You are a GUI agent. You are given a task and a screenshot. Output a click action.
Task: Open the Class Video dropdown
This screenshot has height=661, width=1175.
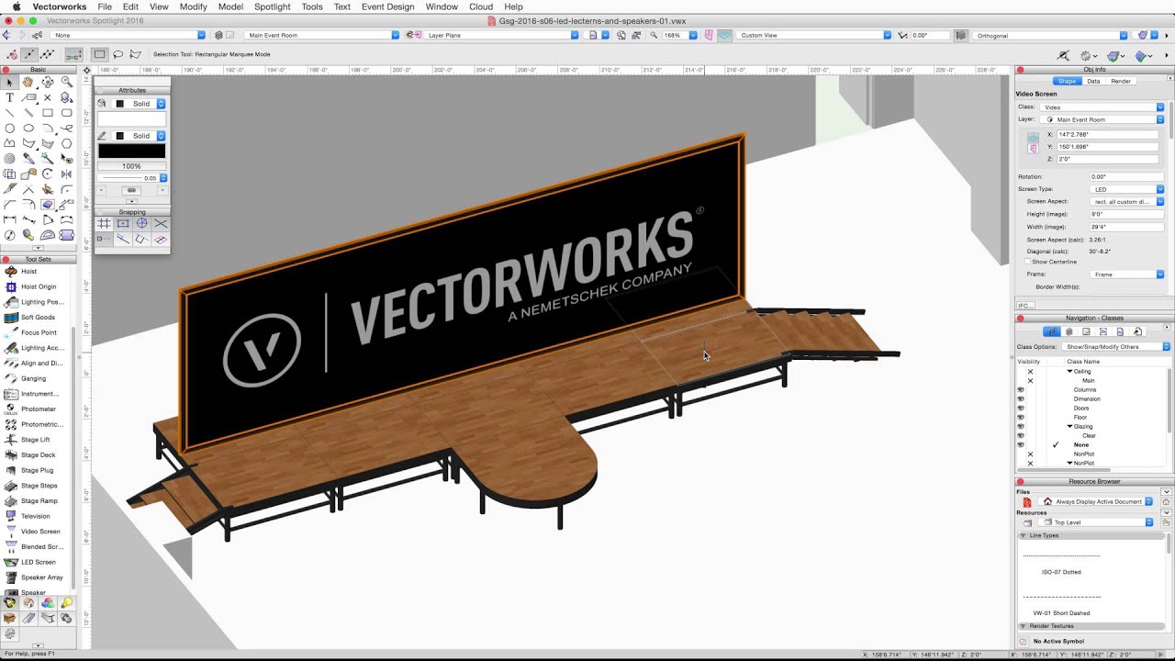coord(1102,107)
